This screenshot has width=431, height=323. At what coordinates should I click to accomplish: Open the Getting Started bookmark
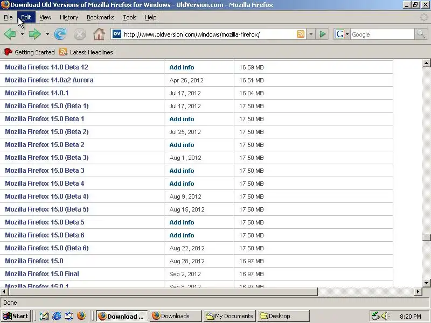point(30,52)
